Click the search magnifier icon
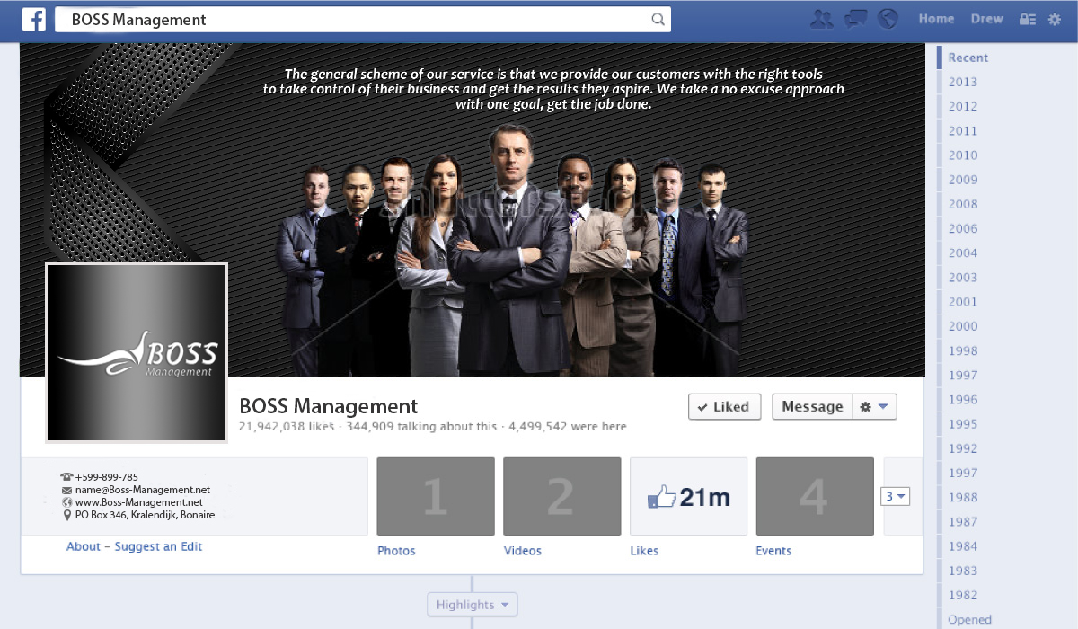Viewport: 1078px width, 629px height. [658, 19]
